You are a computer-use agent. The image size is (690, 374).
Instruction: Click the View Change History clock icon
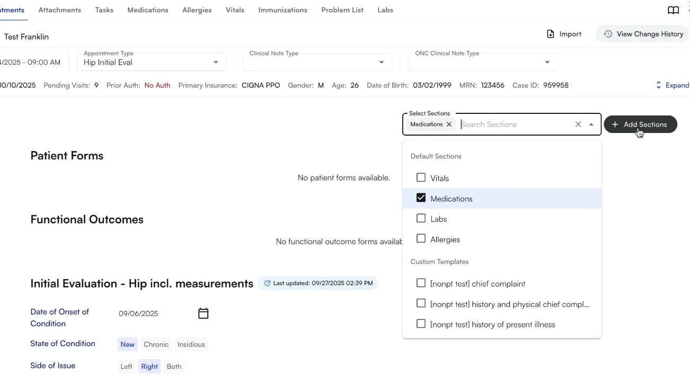tap(607, 33)
